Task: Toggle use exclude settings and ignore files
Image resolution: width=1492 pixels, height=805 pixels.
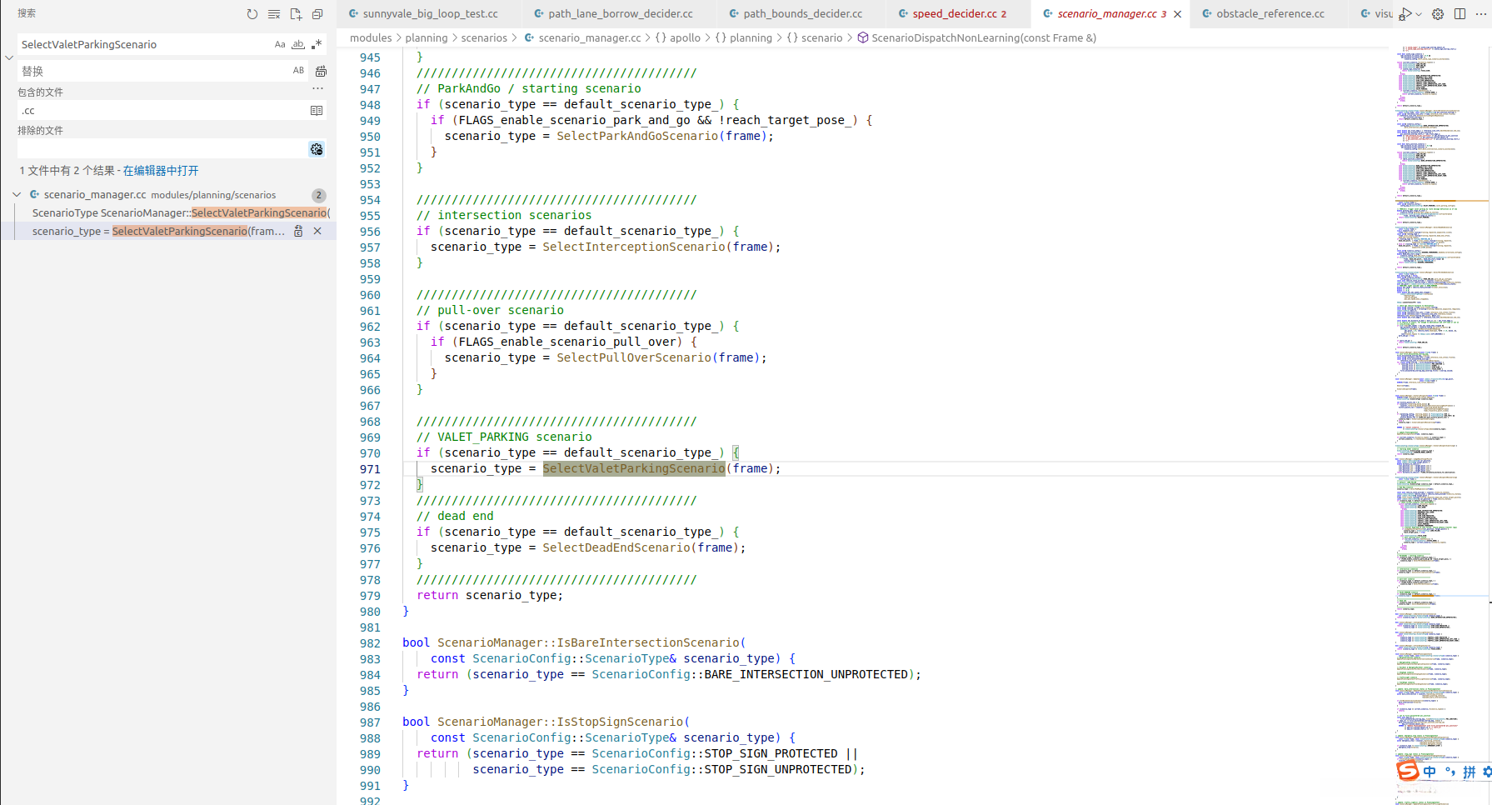Action: pos(317,149)
